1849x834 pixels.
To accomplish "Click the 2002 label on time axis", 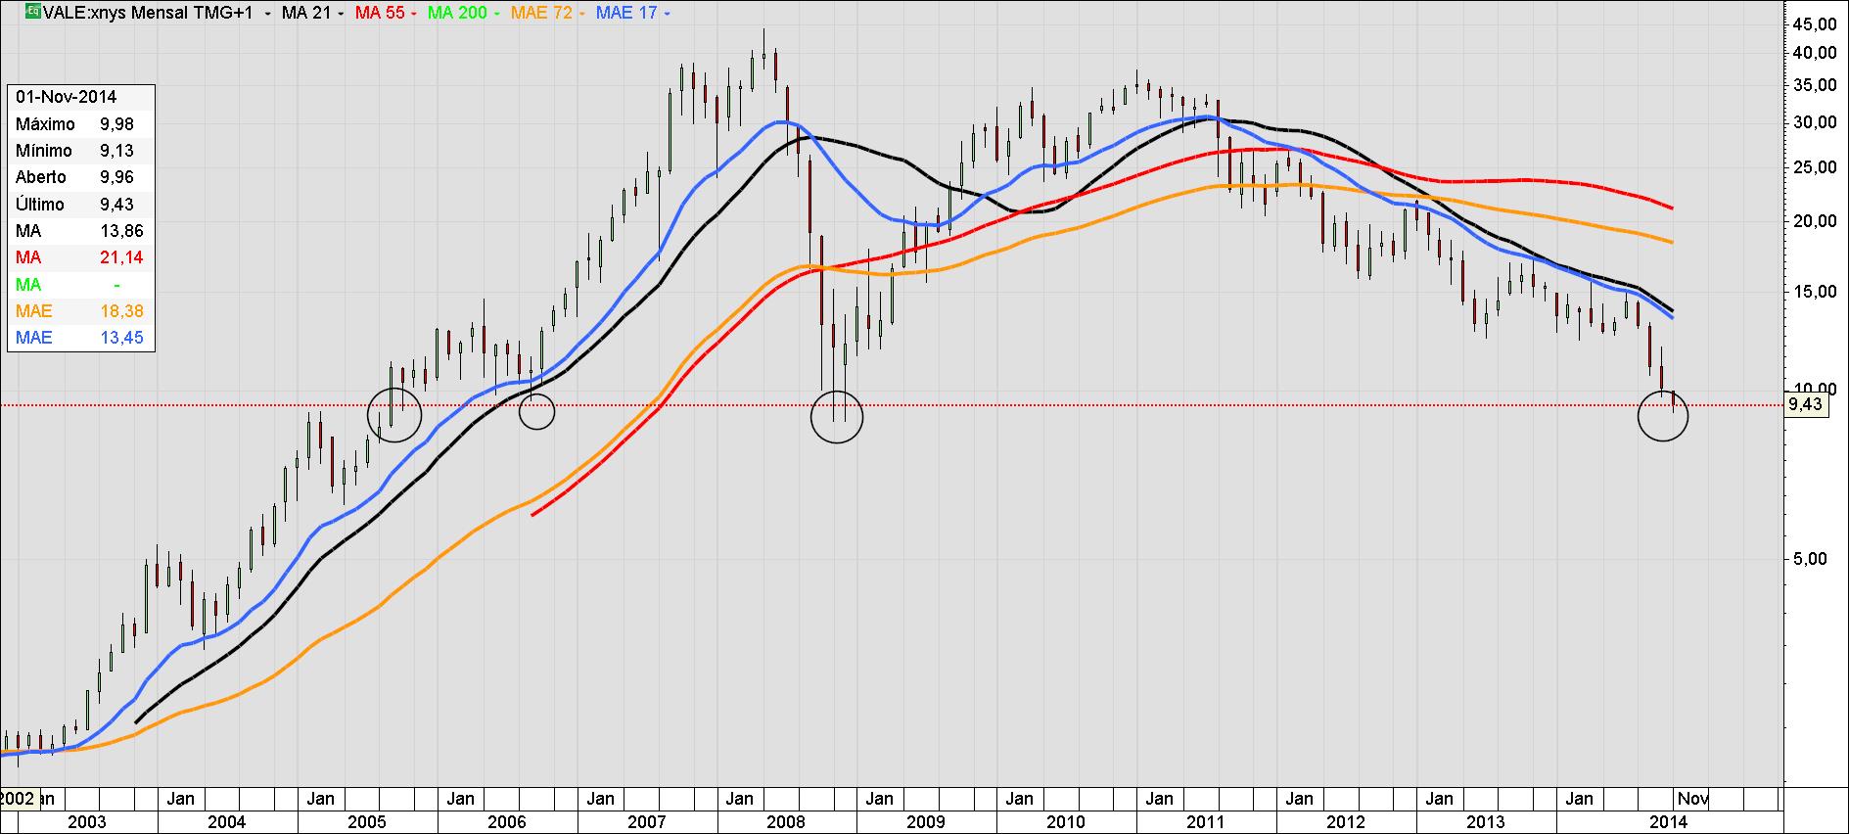I will [19, 799].
